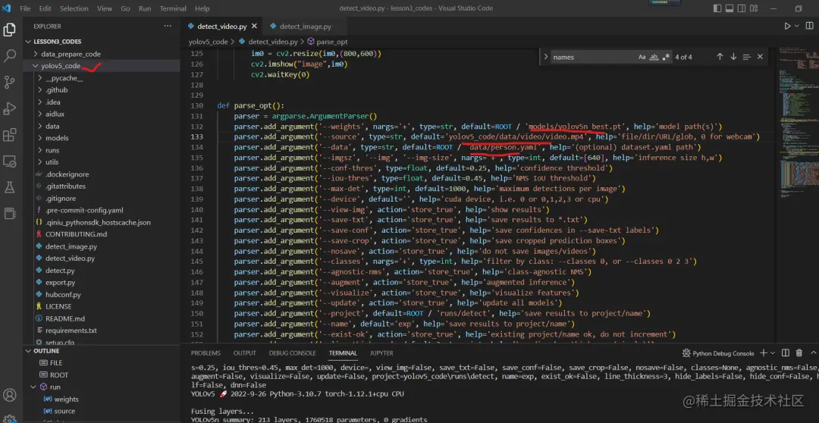Select yolov5_code breadcrumb segment
This screenshot has height=423, width=819.
pos(208,42)
